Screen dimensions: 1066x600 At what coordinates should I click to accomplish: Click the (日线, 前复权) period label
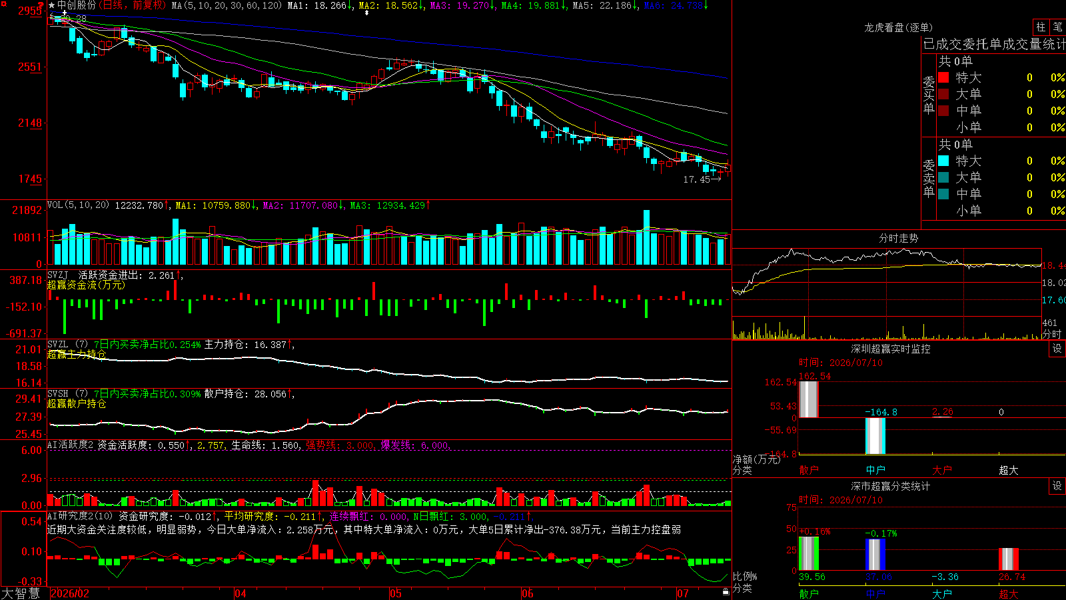[133, 5]
